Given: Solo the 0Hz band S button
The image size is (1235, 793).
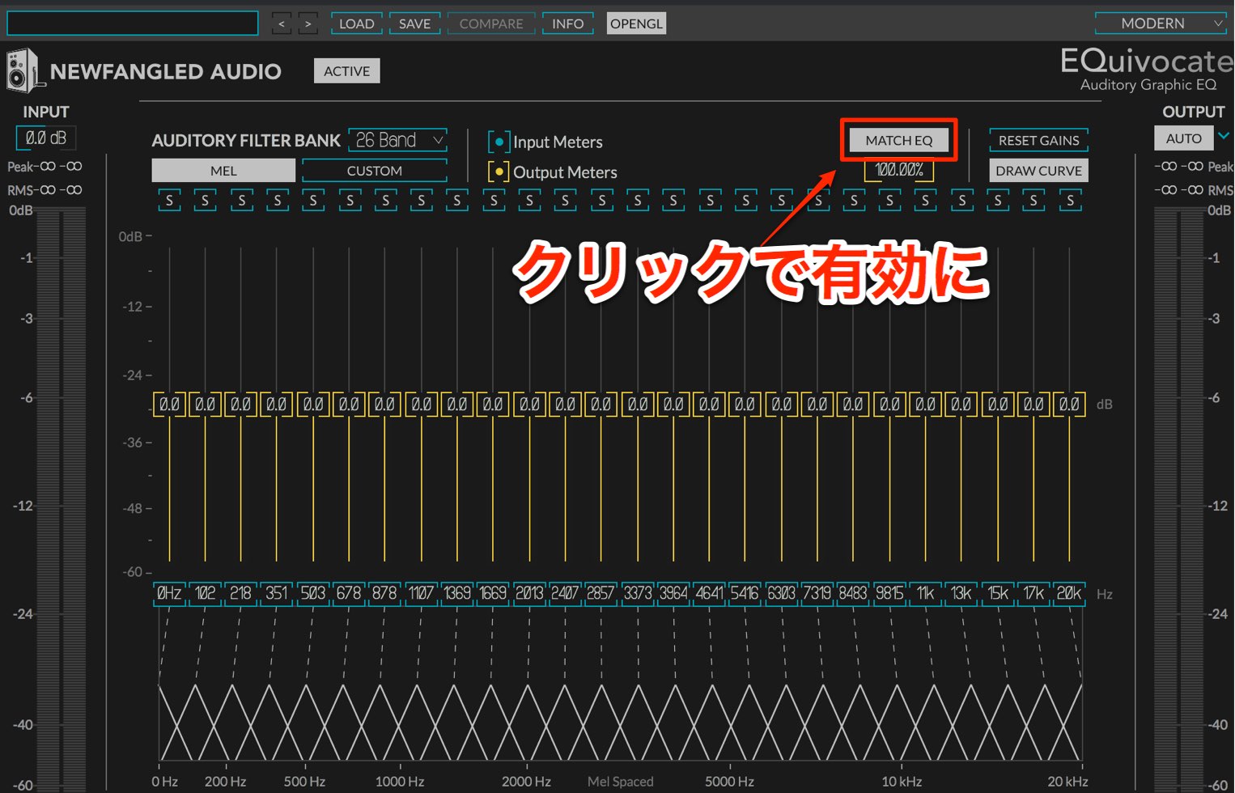Looking at the screenshot, I should tap(169, 201).
